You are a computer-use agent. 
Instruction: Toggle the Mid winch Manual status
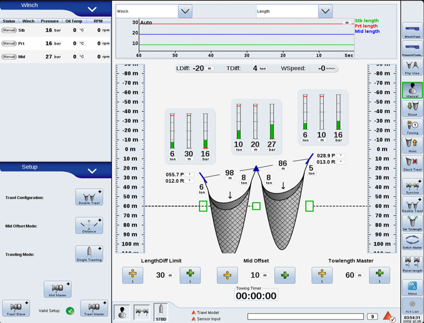click(9, 57)
